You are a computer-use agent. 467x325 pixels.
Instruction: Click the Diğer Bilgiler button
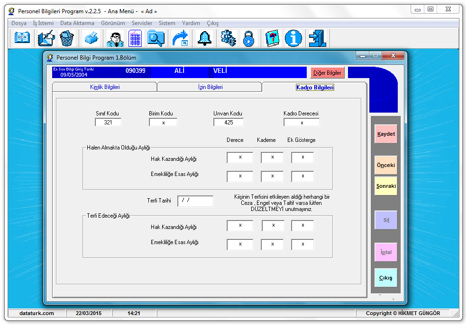[327, 73]
